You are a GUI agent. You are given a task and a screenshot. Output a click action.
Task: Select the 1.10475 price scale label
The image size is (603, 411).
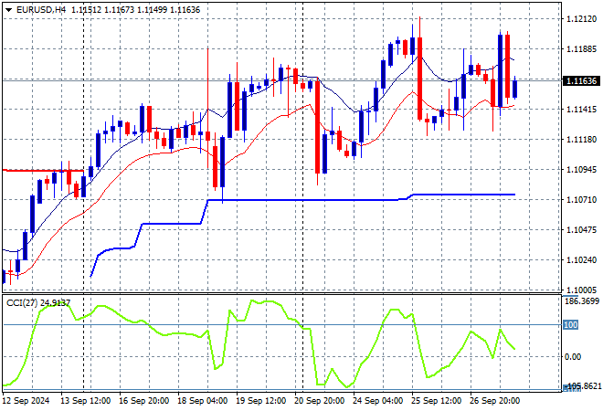coord(581,230)
